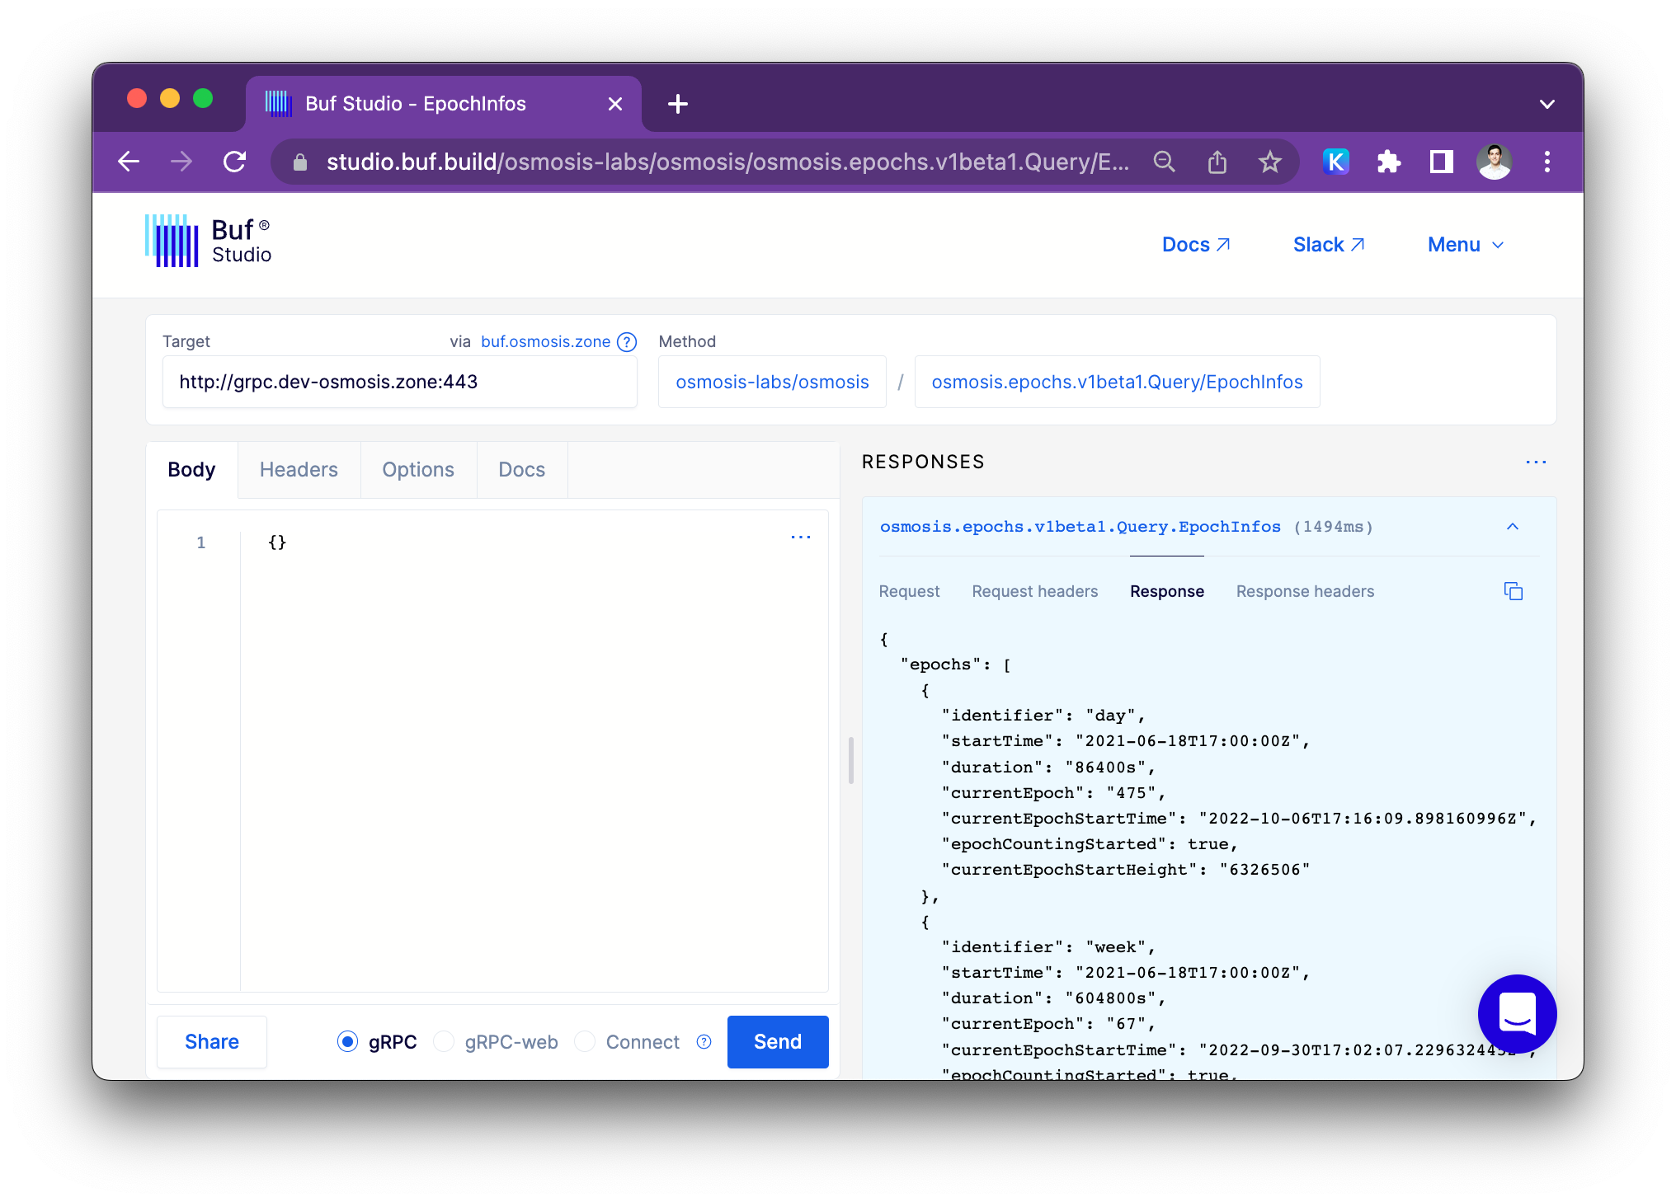This screenshot has height=1202, width=1676.
Task: Select the gRPC-web radio button
Action: click(444, 1041)
